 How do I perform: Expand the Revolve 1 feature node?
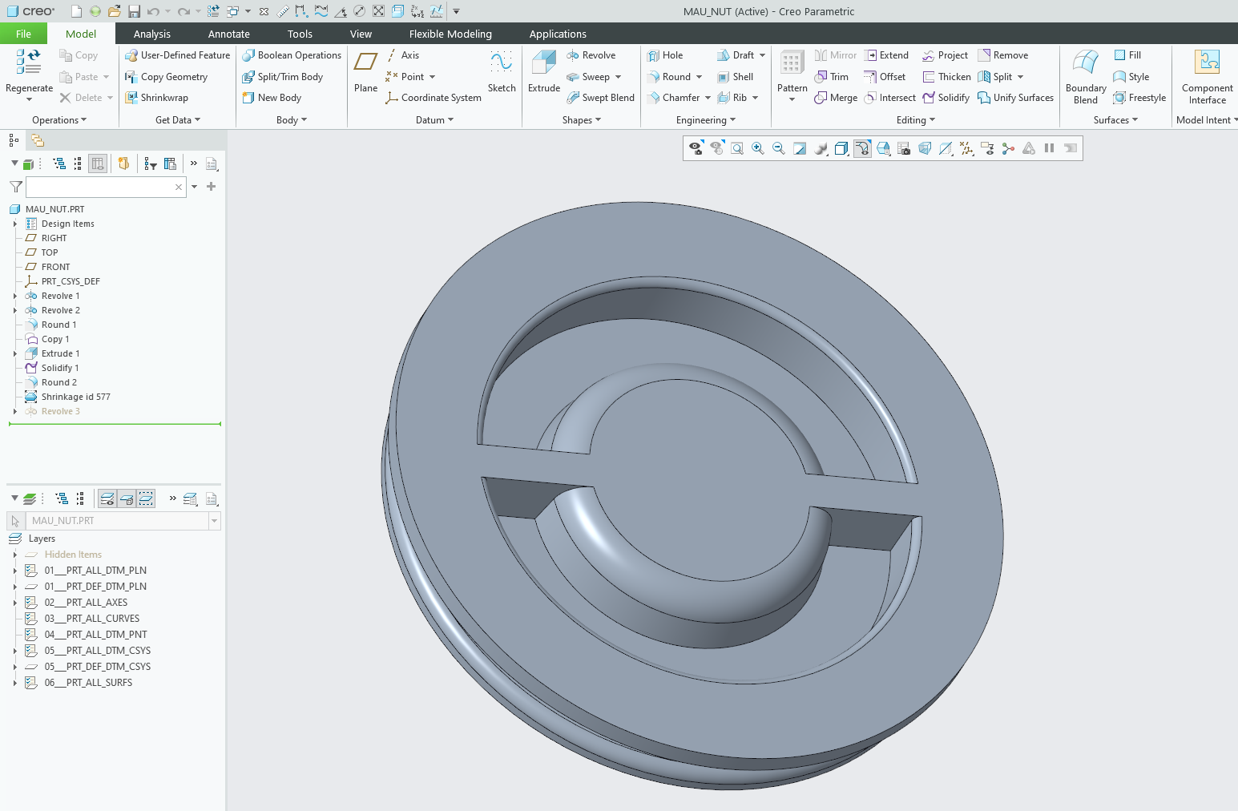(x=14, y=296)
